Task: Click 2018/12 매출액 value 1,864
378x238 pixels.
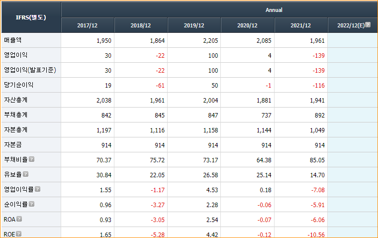Action: coord(157,40)
